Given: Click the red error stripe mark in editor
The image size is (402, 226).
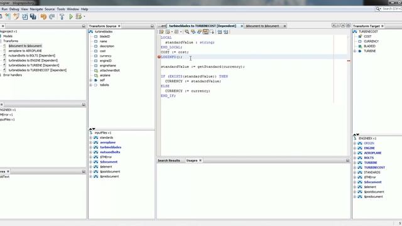Looking at the screenshot, I should coord(349,61).
